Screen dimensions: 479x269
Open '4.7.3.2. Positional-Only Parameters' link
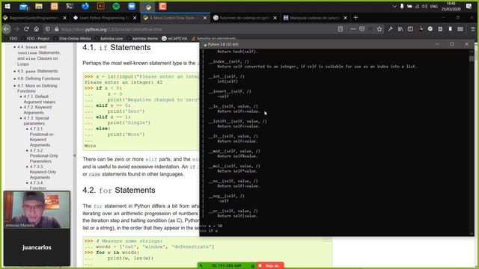point(43,155)
